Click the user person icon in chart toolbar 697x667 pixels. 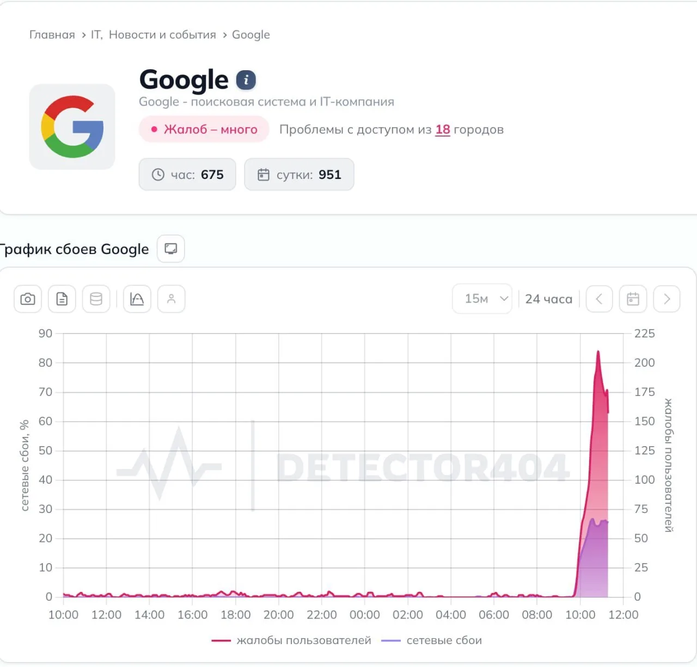click(172, 299)
